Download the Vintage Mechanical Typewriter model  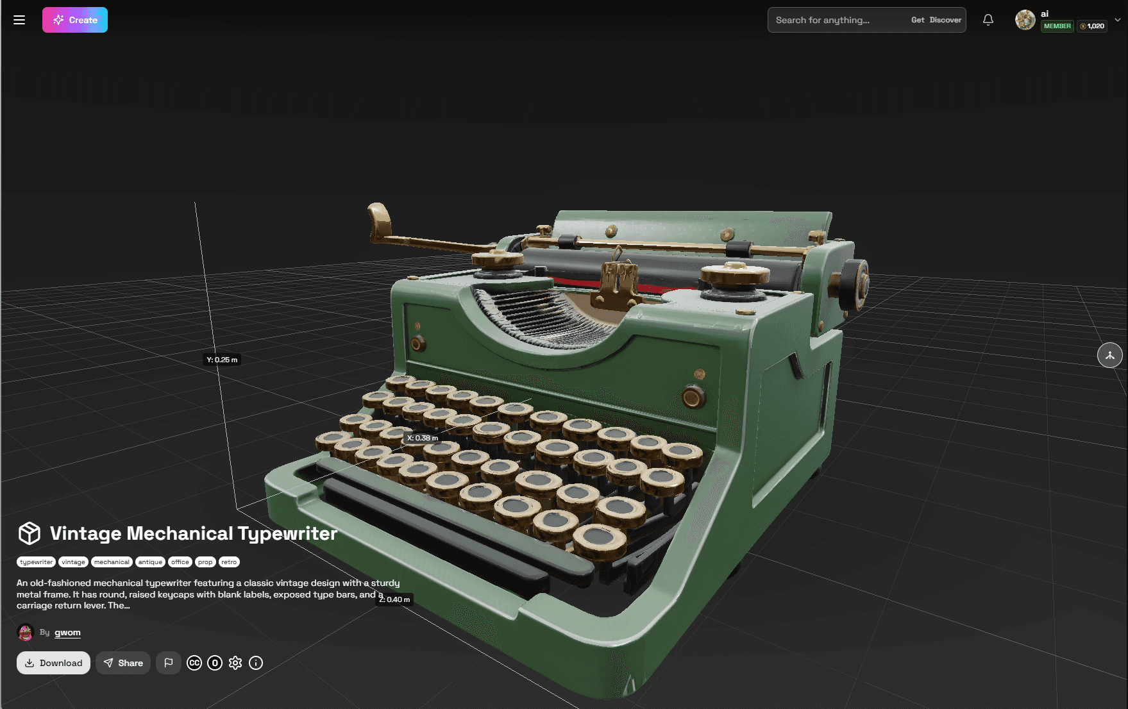(53, 663)
